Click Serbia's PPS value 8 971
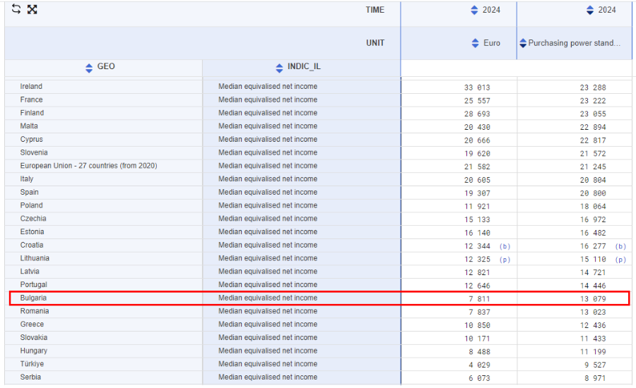Viewport: 636px width, 388px height. tap(594, 378)
